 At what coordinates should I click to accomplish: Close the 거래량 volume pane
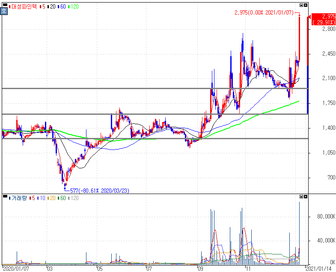pos(306,197)
